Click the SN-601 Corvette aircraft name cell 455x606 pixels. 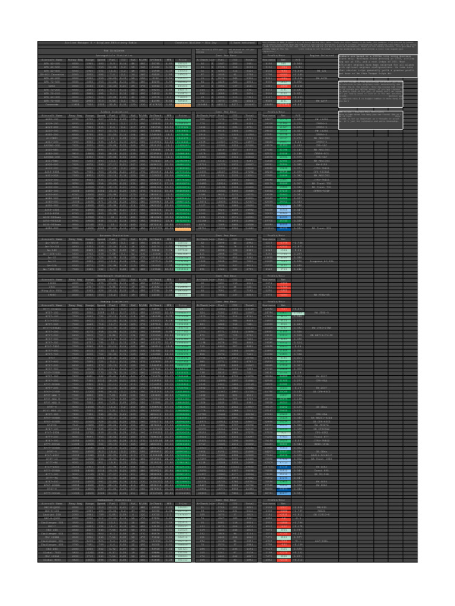(x=52, y=75)
